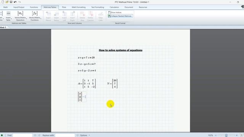Open the Resources tab
Screen dimensions: 244x137
click(x=143, y=7)
